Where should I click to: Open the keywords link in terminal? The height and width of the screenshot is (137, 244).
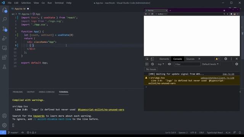point(39,116)
